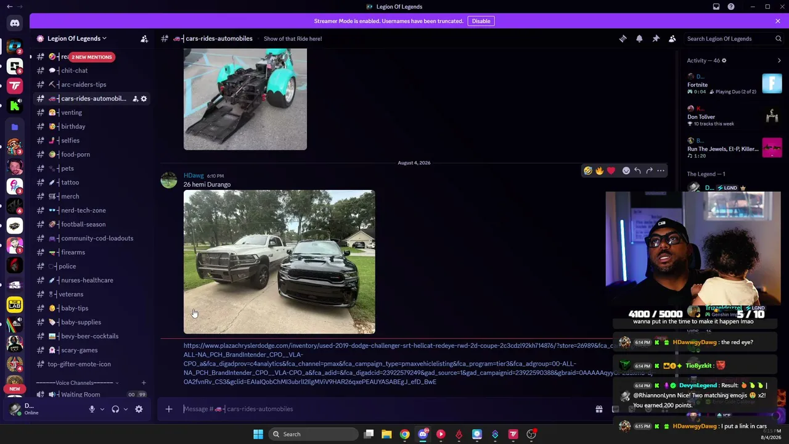Open the Discord help icon
The width and height of the screenshot is (789, 444).
coord(731,7)
